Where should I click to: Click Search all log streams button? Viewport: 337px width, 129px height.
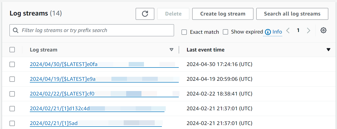tap(292, 14)
